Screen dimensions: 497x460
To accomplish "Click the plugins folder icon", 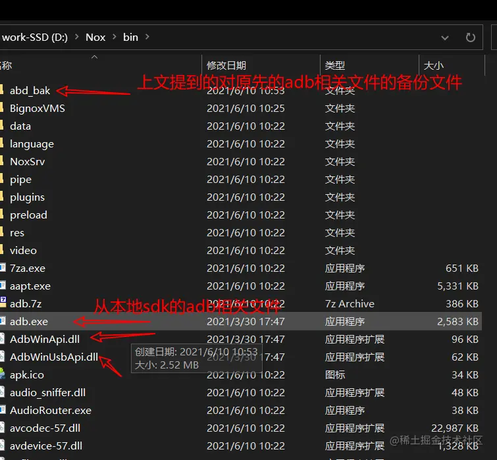I will pos(2,196).
